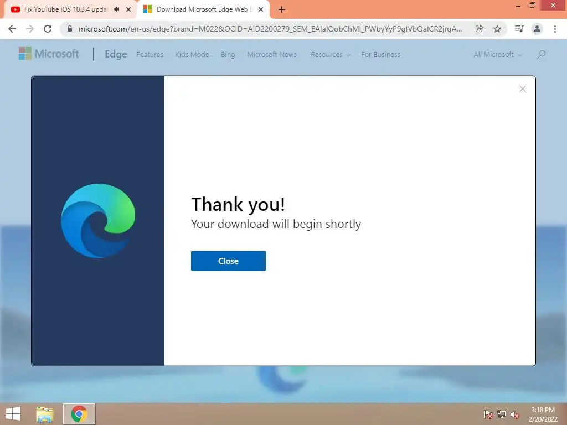Expand the Resources dropdown

pos(331,55)
